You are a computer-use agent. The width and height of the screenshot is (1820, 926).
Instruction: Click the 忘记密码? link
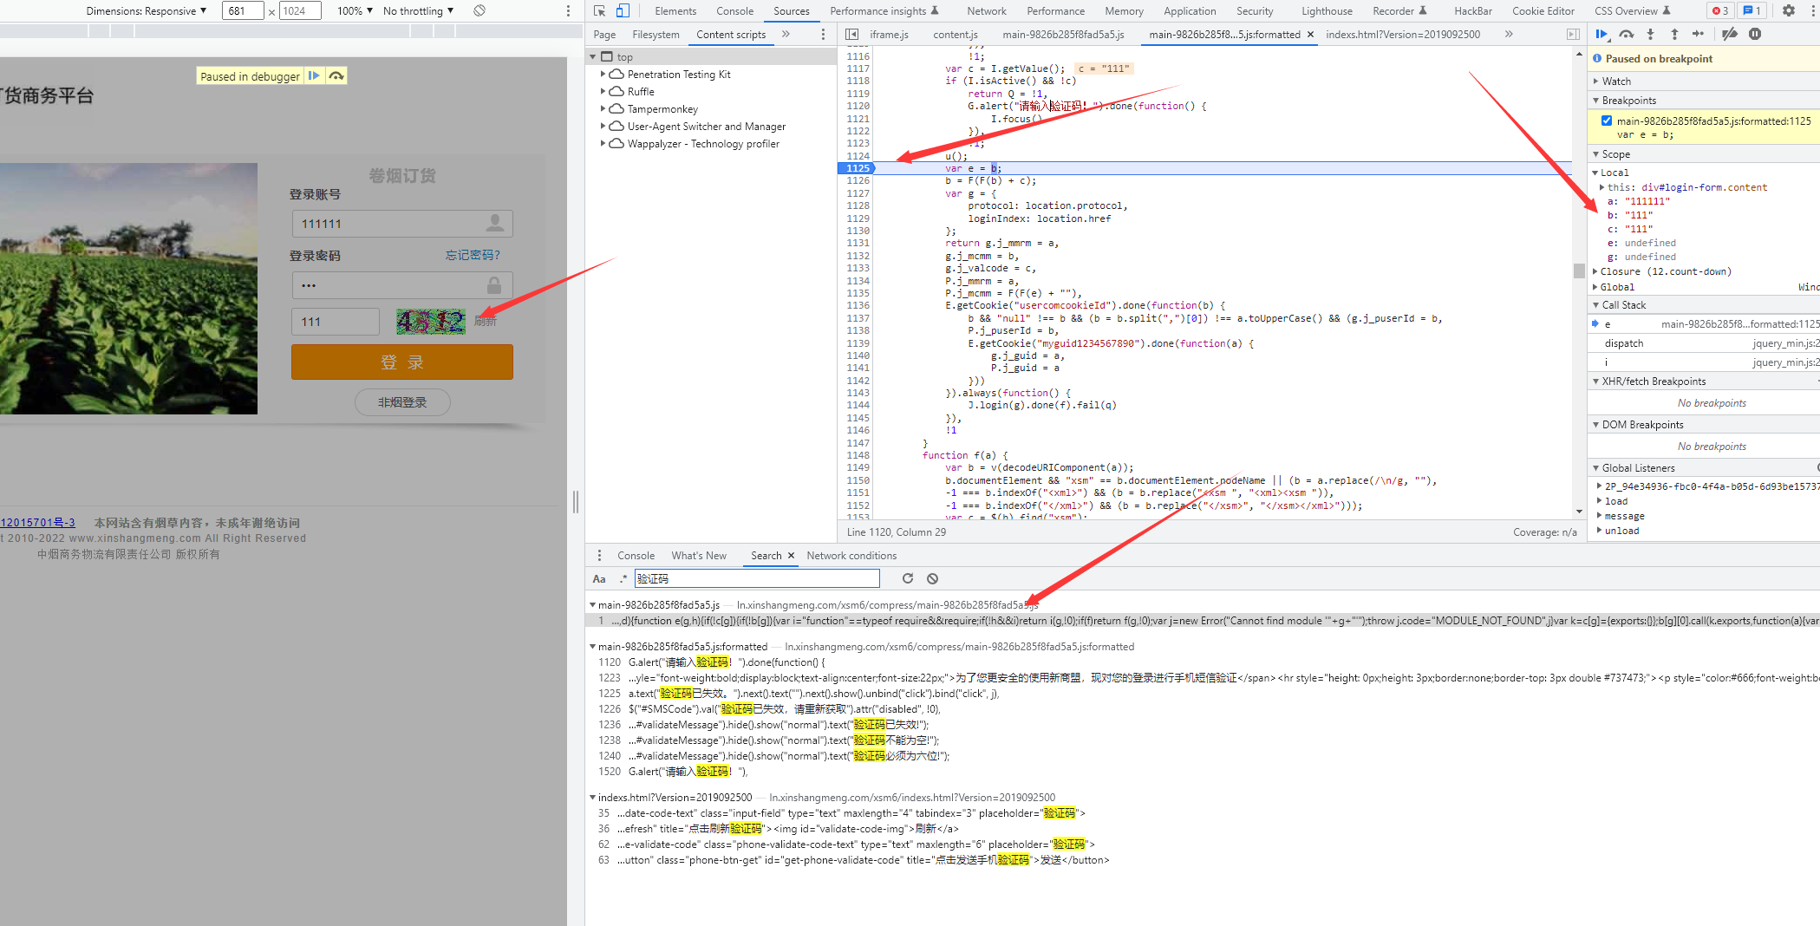click(x=473, y=255)
